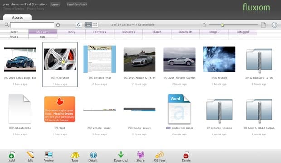
Task: Click the Share people icon
Action: [140, 155]
